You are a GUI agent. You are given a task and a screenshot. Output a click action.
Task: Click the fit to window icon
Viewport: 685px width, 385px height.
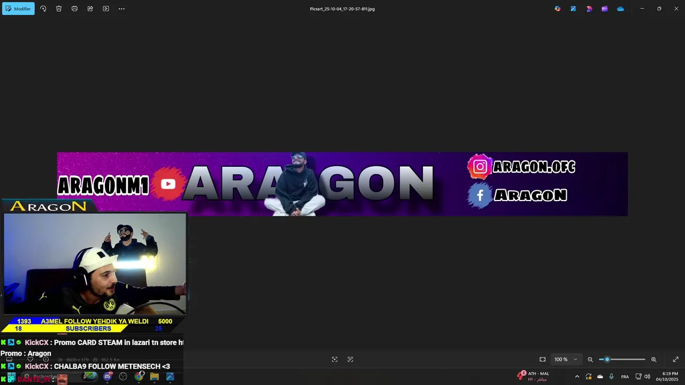pos(334,359)
